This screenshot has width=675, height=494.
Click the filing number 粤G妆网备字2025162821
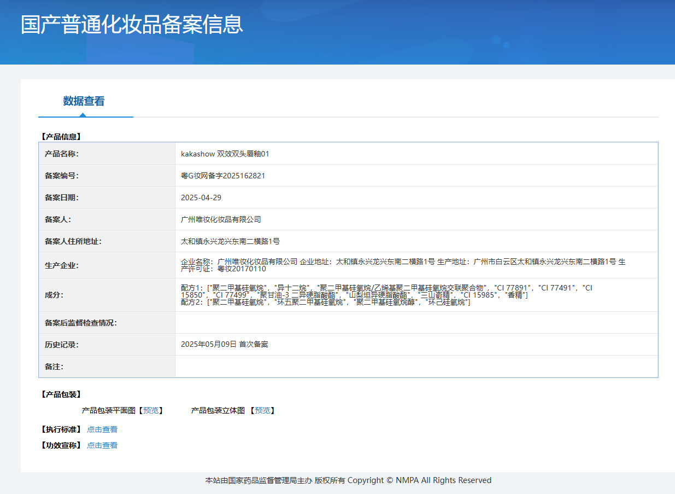[x=223, y=176]
